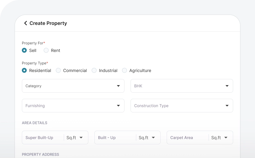Click into the Built - Up area field
The image size is (255, 158).
coord(115,138)
